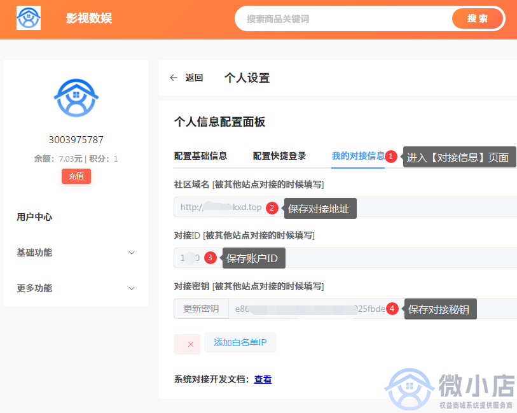Open the 我的对接信息 tab
Screen dimensions: 517x413
point(358,156)
